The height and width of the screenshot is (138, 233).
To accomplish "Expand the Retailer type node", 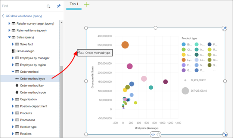I will pos(13,127).
